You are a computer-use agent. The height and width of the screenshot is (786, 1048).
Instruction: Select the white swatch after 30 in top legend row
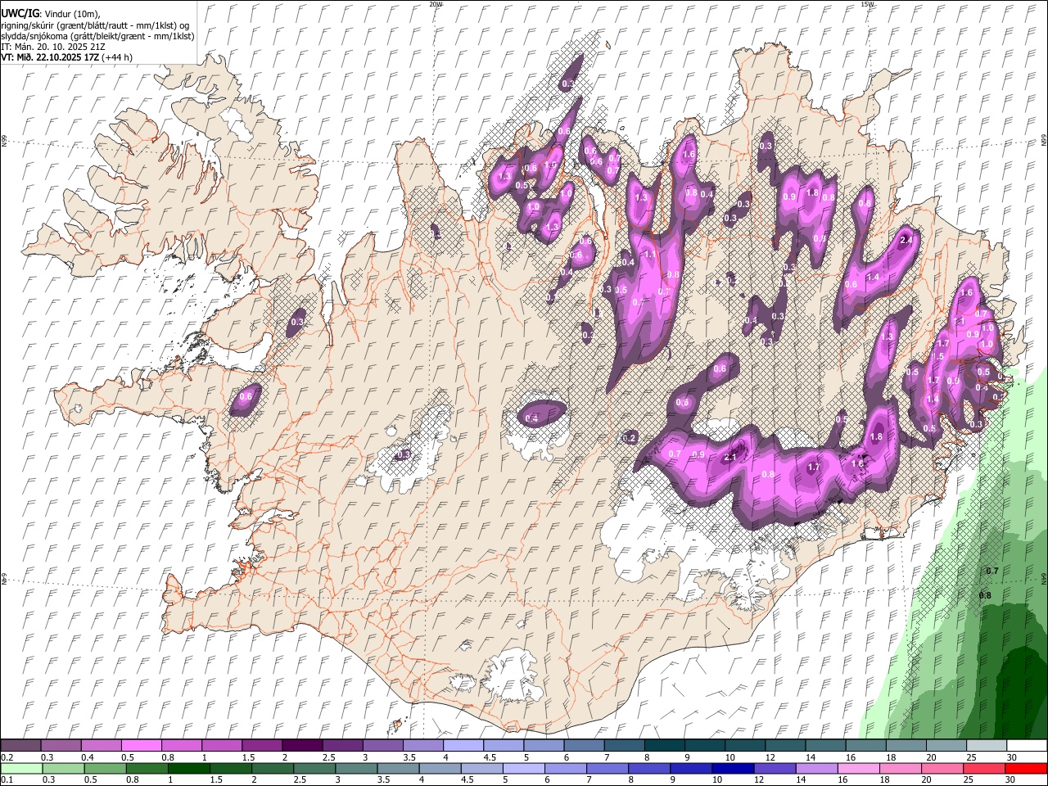[x=1027, y=745]
